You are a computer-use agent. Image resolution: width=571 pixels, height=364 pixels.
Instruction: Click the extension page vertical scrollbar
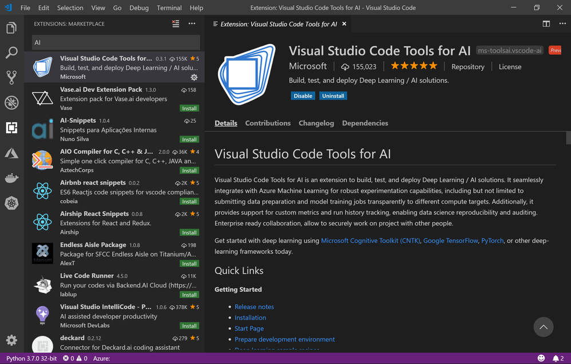568,138
